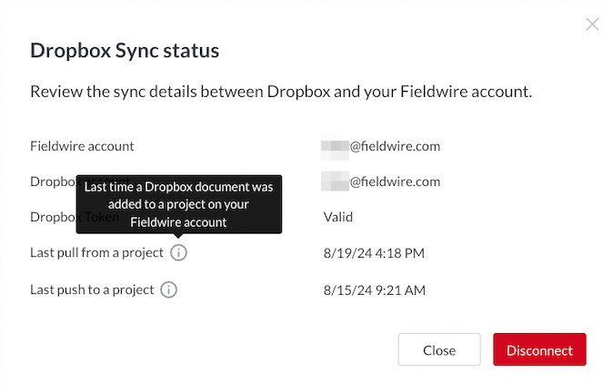612x392 pixels.
Task: Click the blurred username of Dropbox account
Action: [x=335, y=181]
